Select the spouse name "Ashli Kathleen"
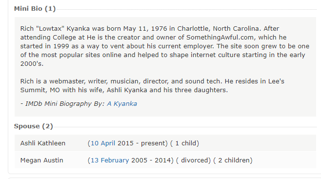Screen dimensions: 321x179 (x=43, y=143)
